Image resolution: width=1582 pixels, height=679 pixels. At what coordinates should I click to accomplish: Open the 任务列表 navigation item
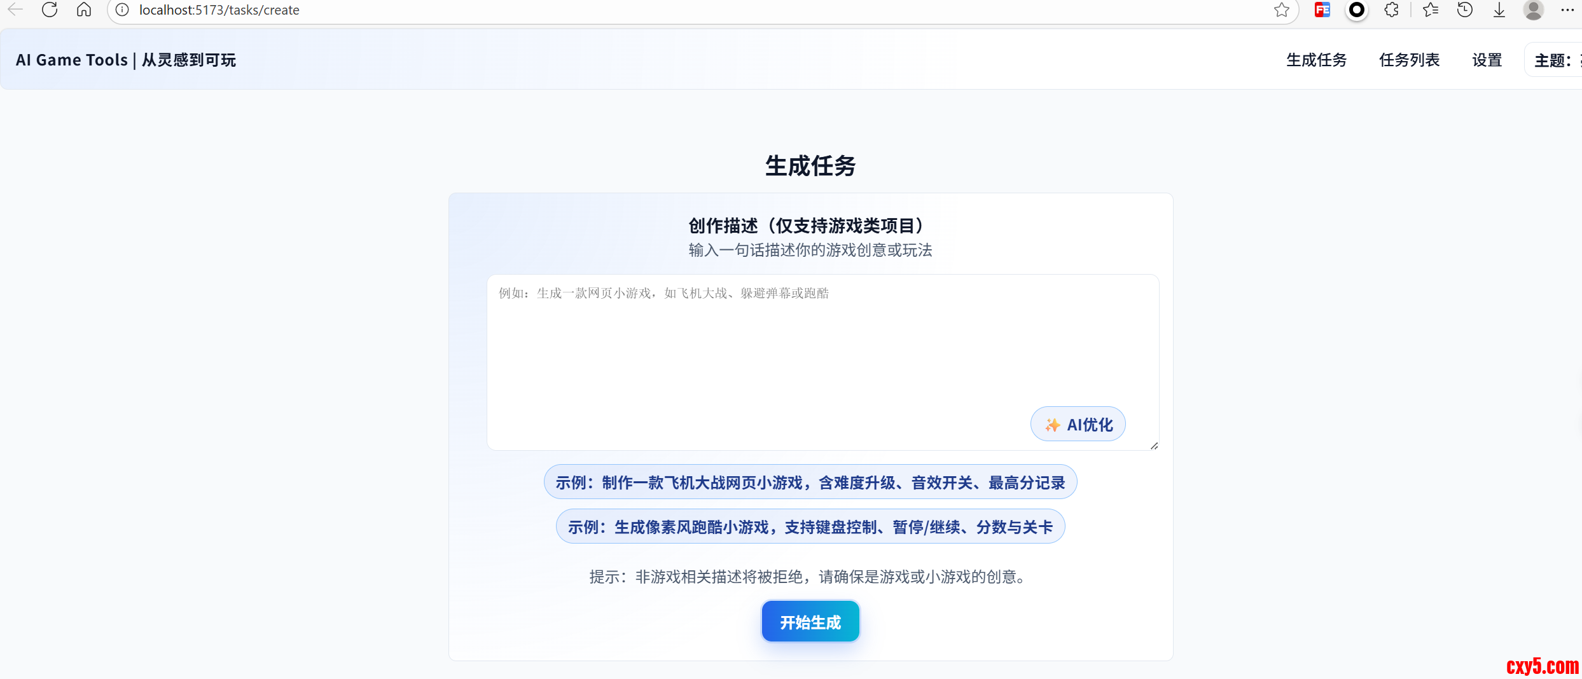coord(1410,60)
